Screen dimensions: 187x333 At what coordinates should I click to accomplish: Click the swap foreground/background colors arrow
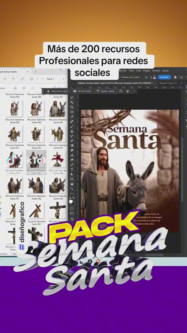pos(73,198)
